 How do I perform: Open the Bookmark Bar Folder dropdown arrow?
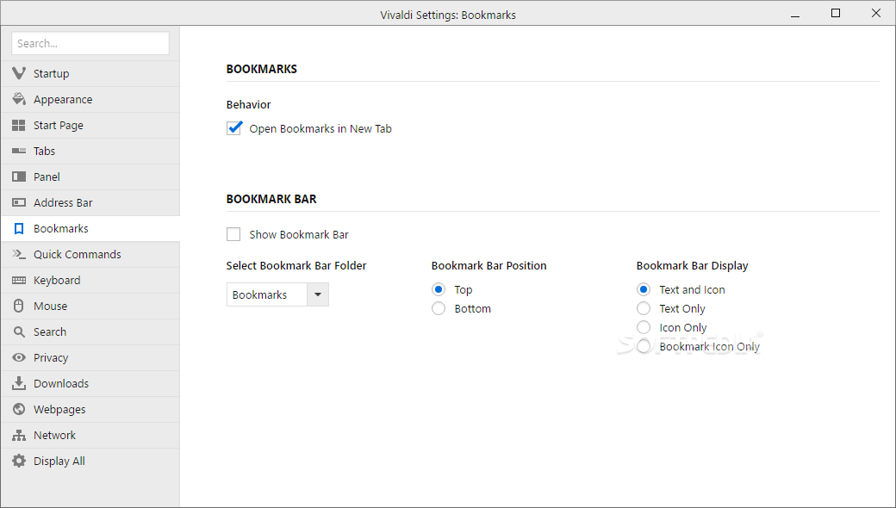[318, 294]
